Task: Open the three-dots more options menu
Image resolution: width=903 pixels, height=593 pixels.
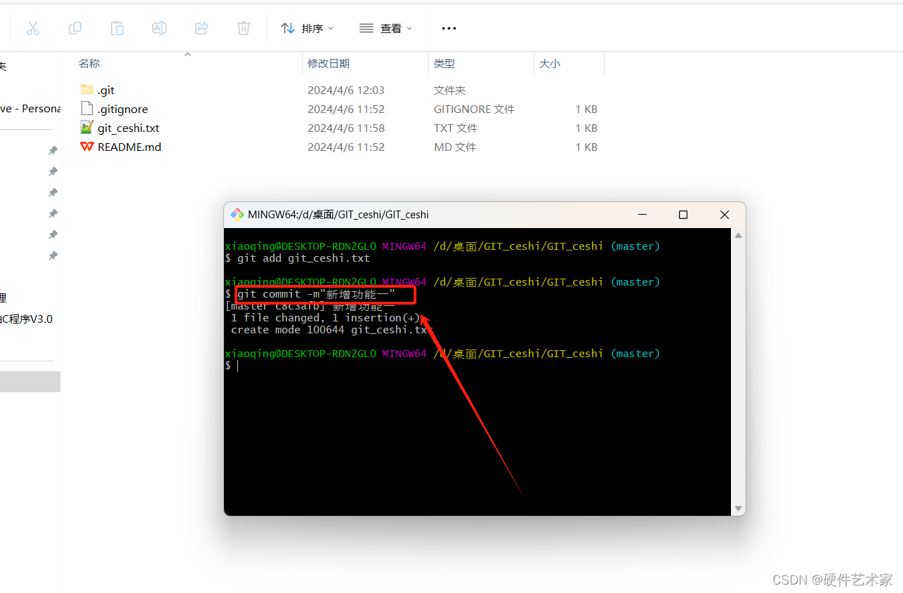Action: 449,28
